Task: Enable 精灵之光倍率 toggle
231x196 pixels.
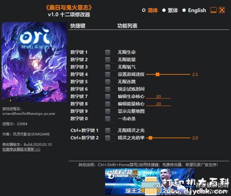Action: tap(108, 138)
